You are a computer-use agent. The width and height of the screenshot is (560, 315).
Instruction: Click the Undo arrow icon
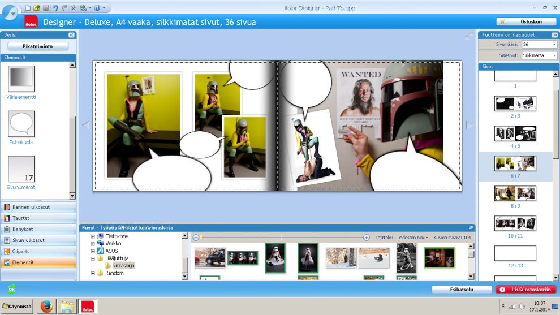pos(55,8)
